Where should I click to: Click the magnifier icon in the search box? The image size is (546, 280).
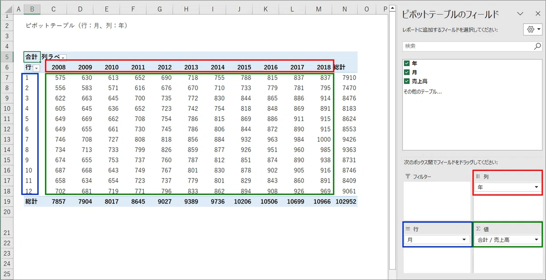pyautogui.click(x=537, y=46)
